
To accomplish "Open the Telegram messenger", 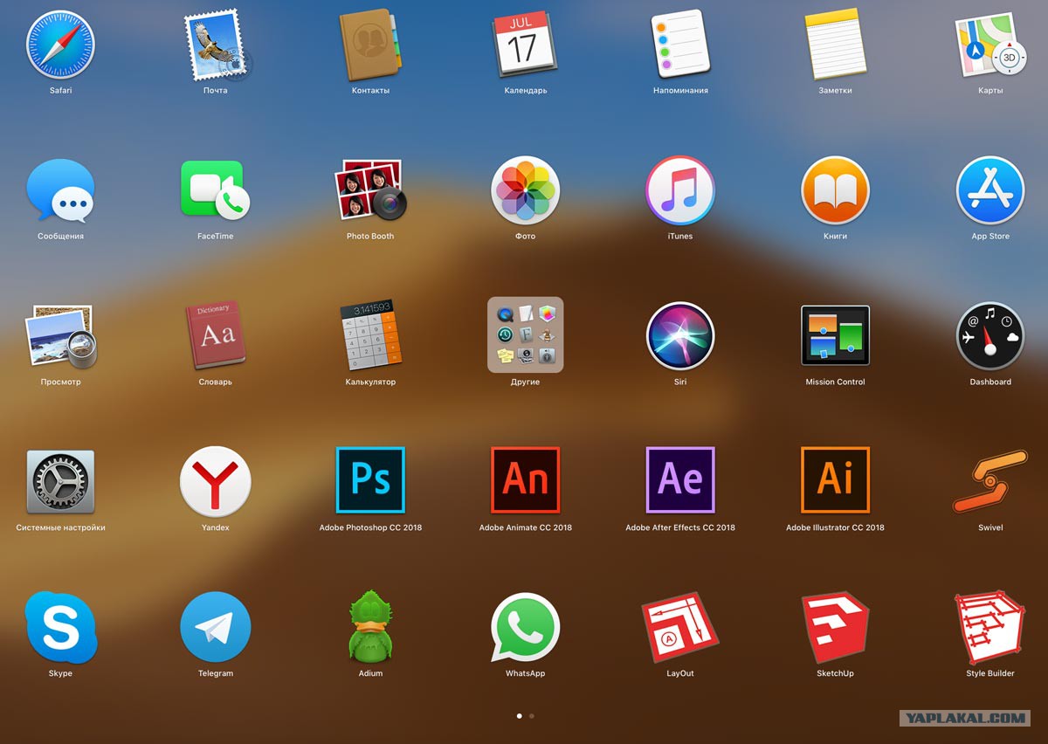I will (216, 627).
